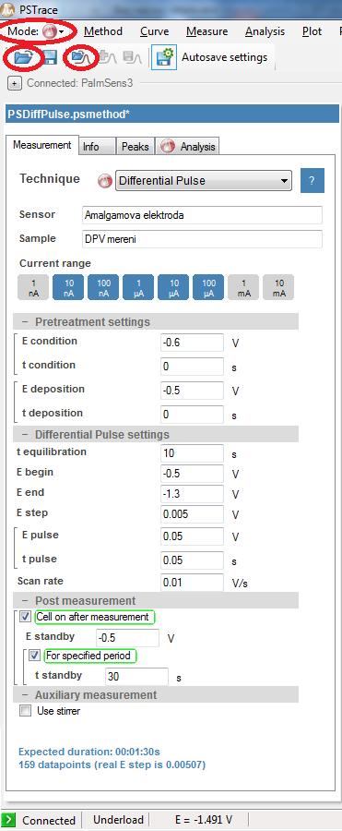Expand the Connected: PalmSens3 plus box

tap(15, 83)
